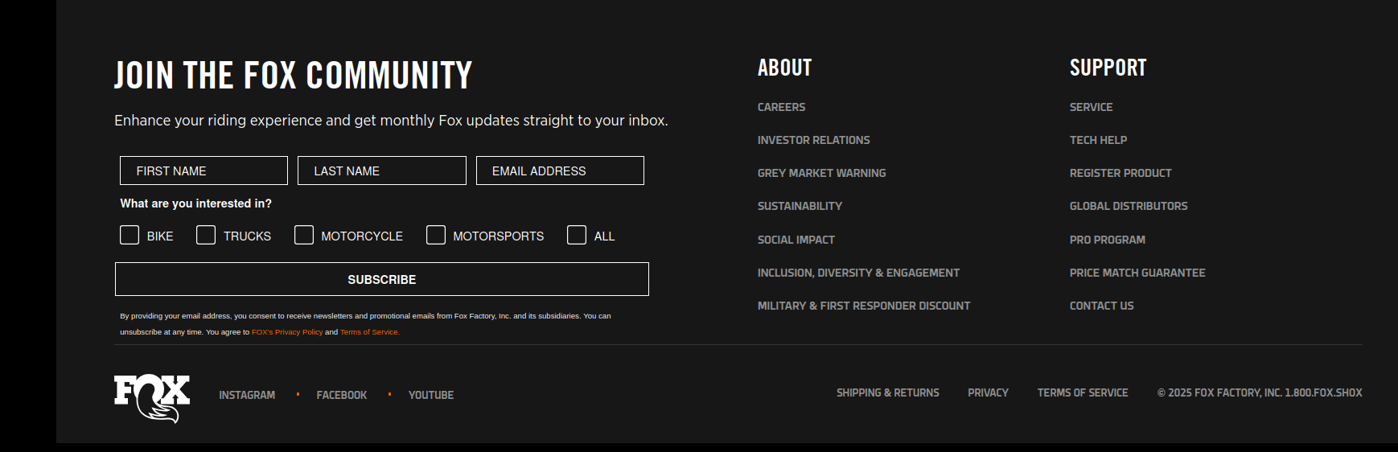Image resolution: width=1398 pixels, height=452 pixels.
Task: Enable the Motorcycle interest checkbox
Action: coord(304,235)
